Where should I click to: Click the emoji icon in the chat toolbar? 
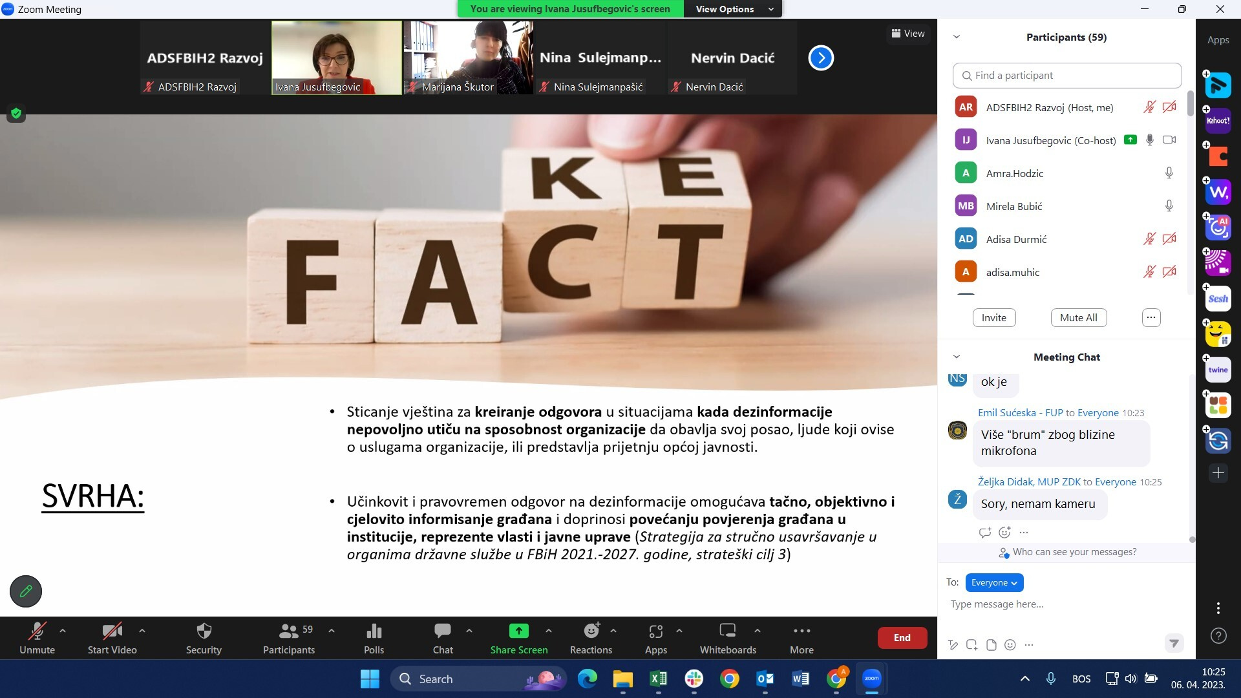pos(1010,644)
